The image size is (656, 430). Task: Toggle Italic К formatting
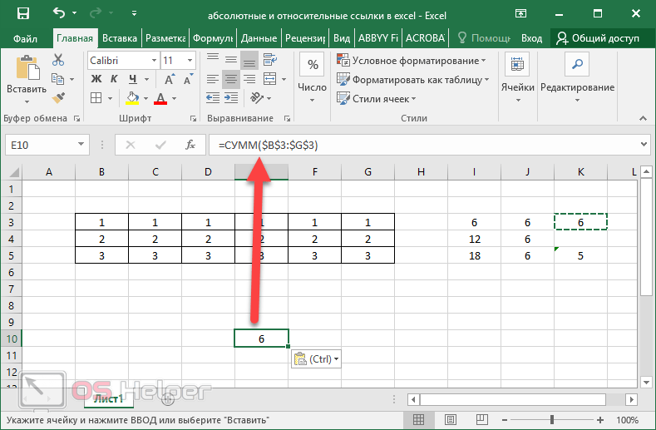[114, 79]
